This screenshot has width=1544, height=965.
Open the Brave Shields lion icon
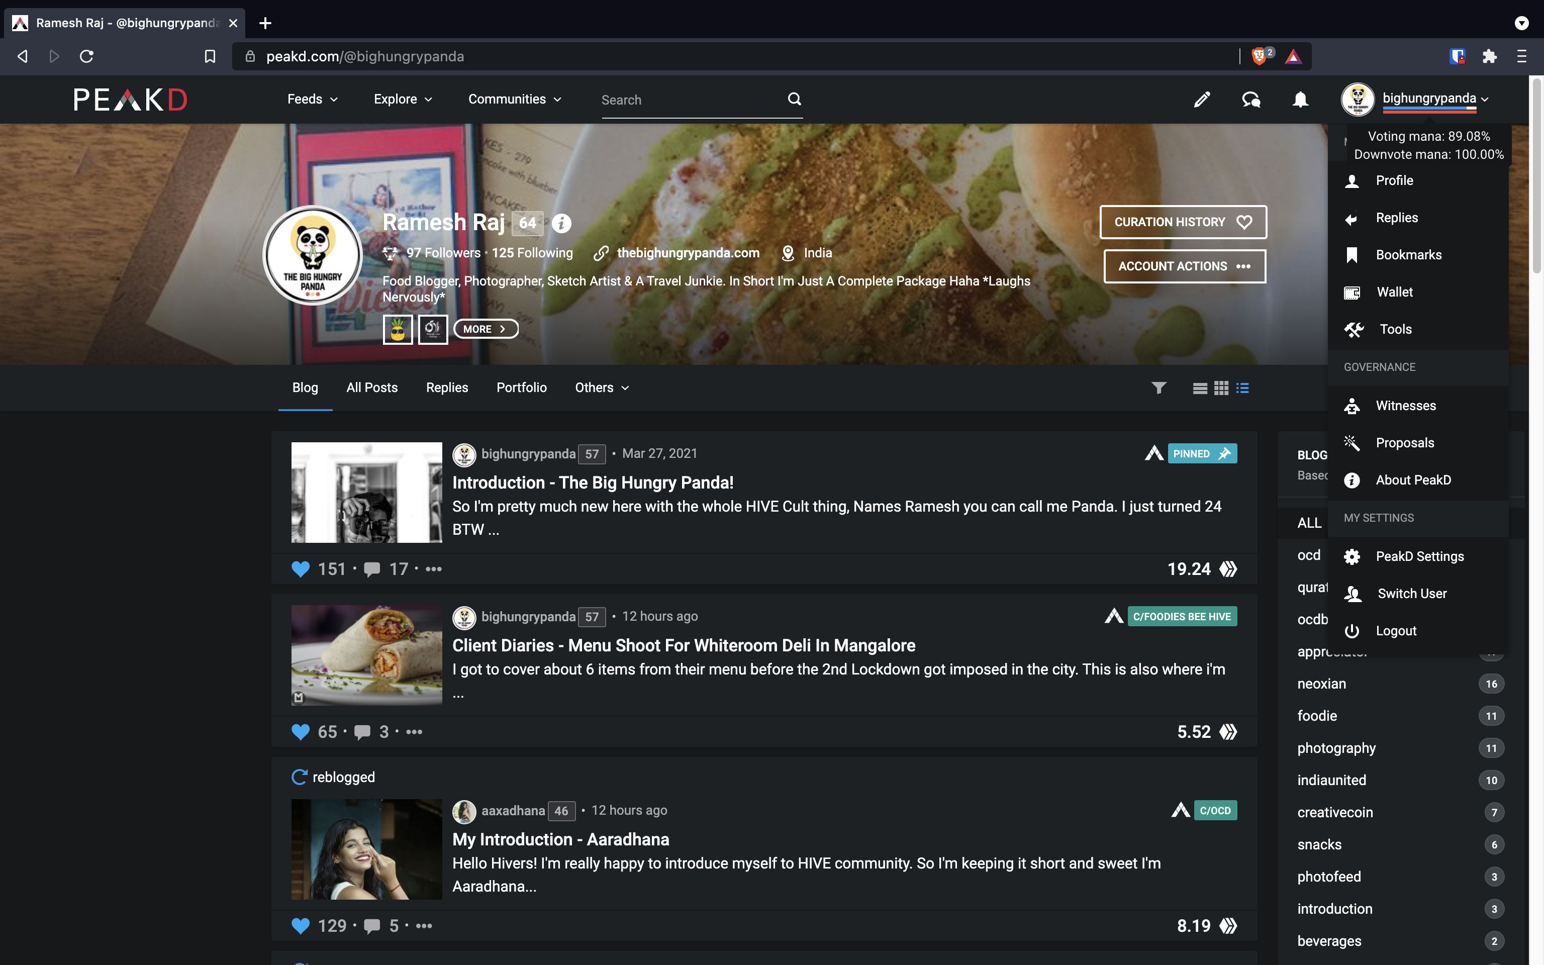(1258, 56)
